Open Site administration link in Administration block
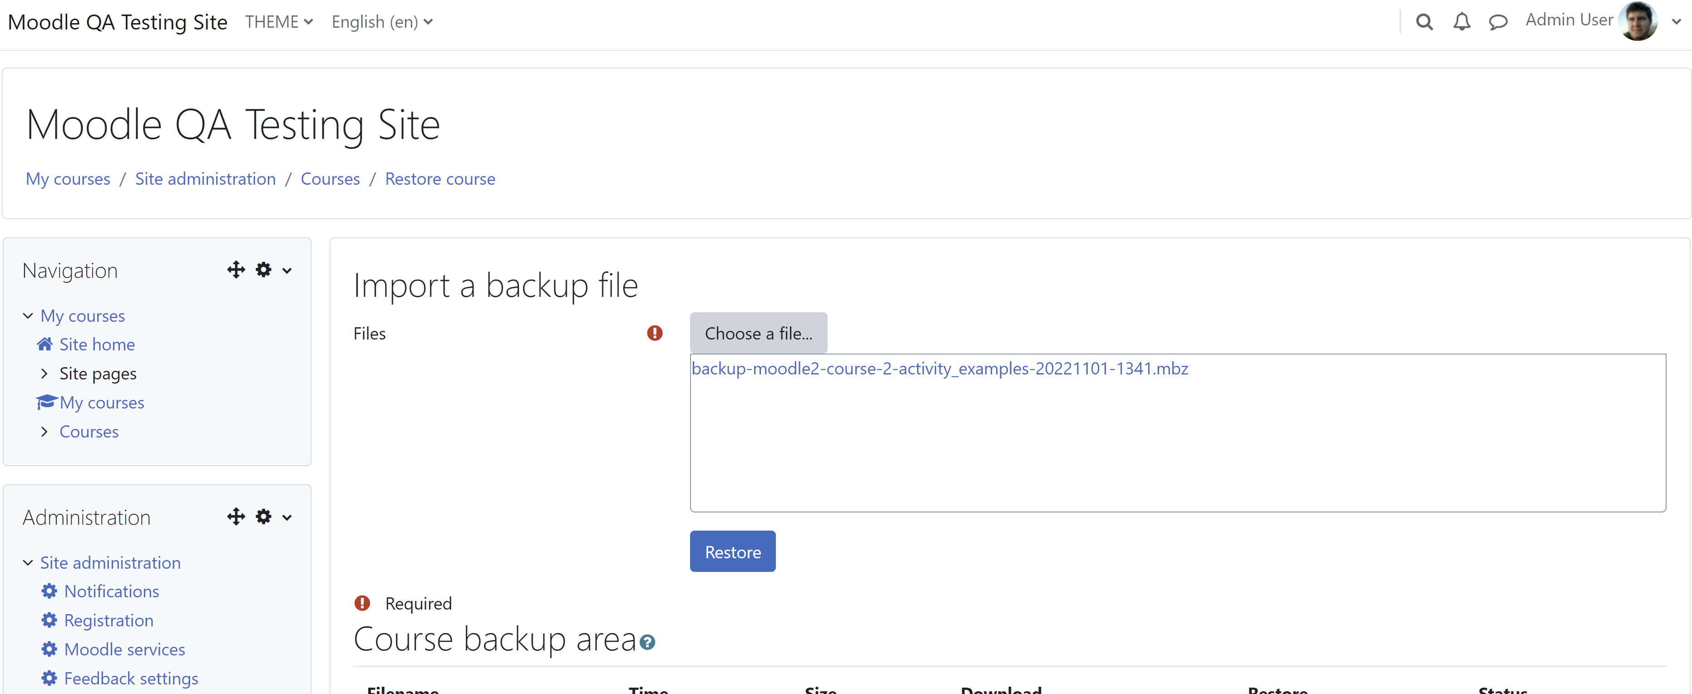 [110, 563]
